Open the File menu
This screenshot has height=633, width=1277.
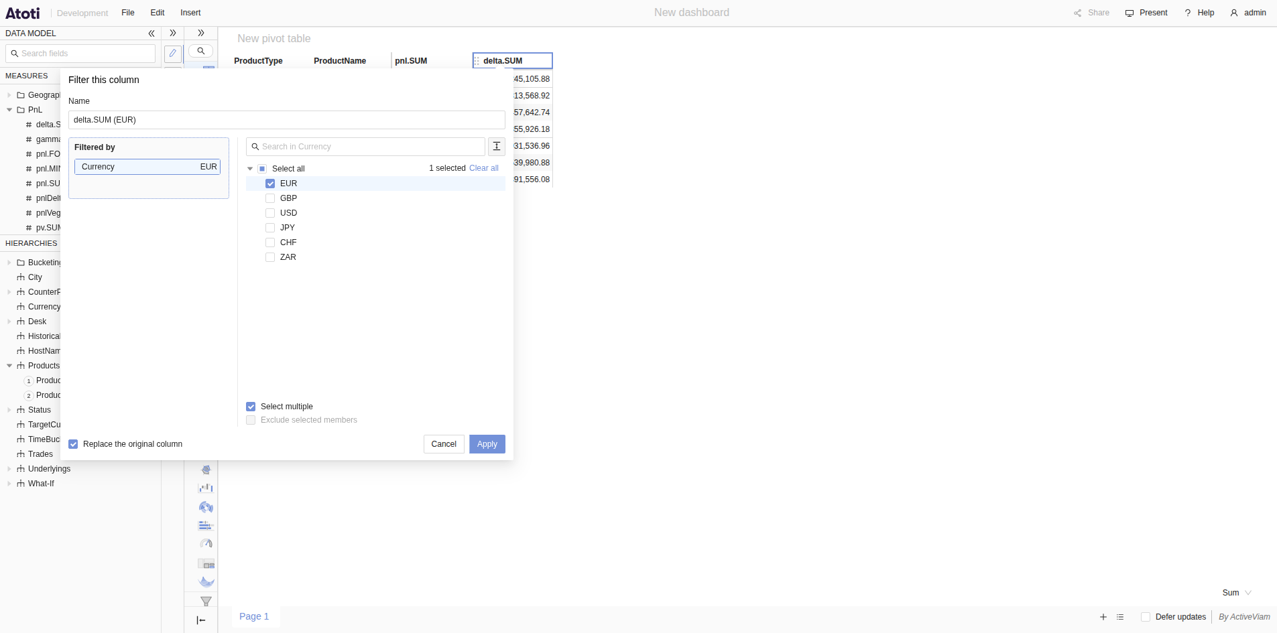128,13
